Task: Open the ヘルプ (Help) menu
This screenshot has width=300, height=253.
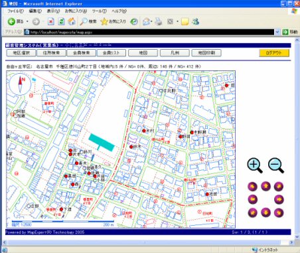Action: click(x=119, y=11)
